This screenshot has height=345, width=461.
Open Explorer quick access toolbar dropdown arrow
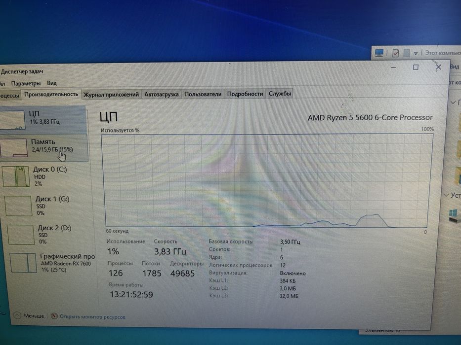(416, 53)
